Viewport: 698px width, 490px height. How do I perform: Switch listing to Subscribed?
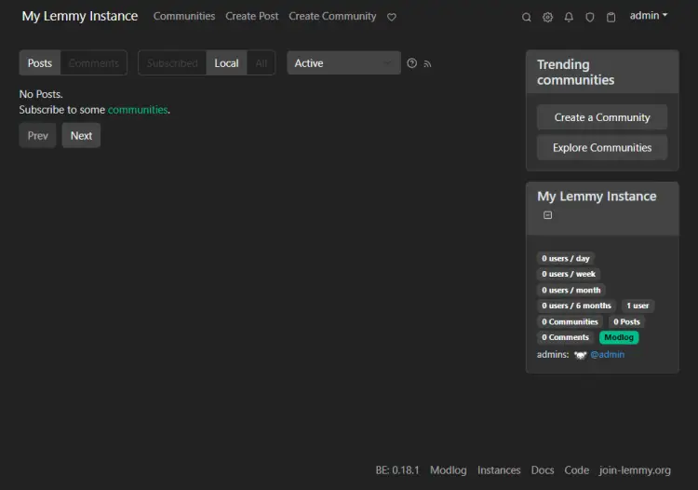point(172,62)
